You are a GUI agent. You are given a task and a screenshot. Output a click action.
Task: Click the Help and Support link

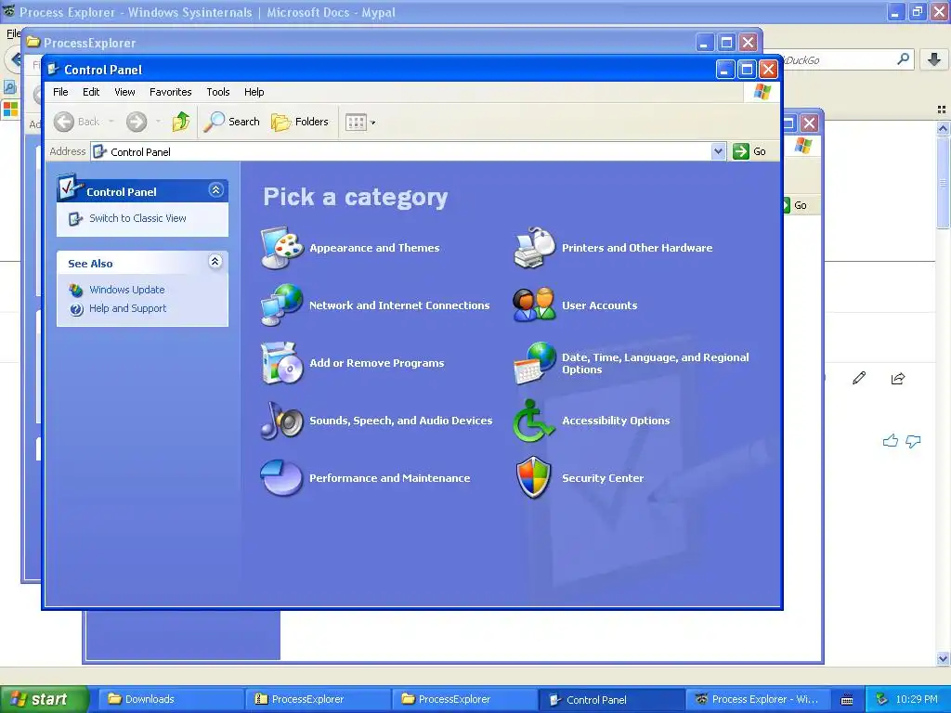127,308
